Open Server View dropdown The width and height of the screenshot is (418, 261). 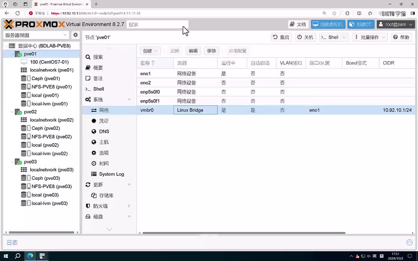click(36, 35)
